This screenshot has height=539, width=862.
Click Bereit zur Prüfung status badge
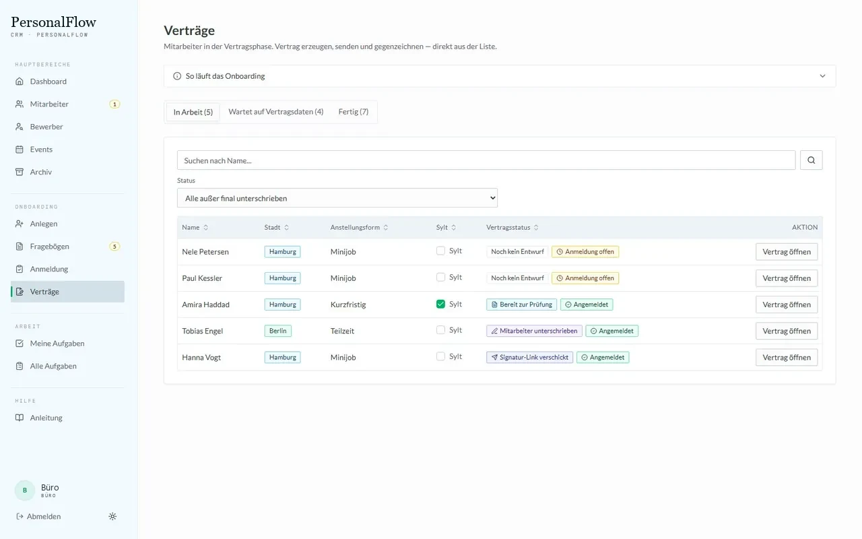[522, 305]
